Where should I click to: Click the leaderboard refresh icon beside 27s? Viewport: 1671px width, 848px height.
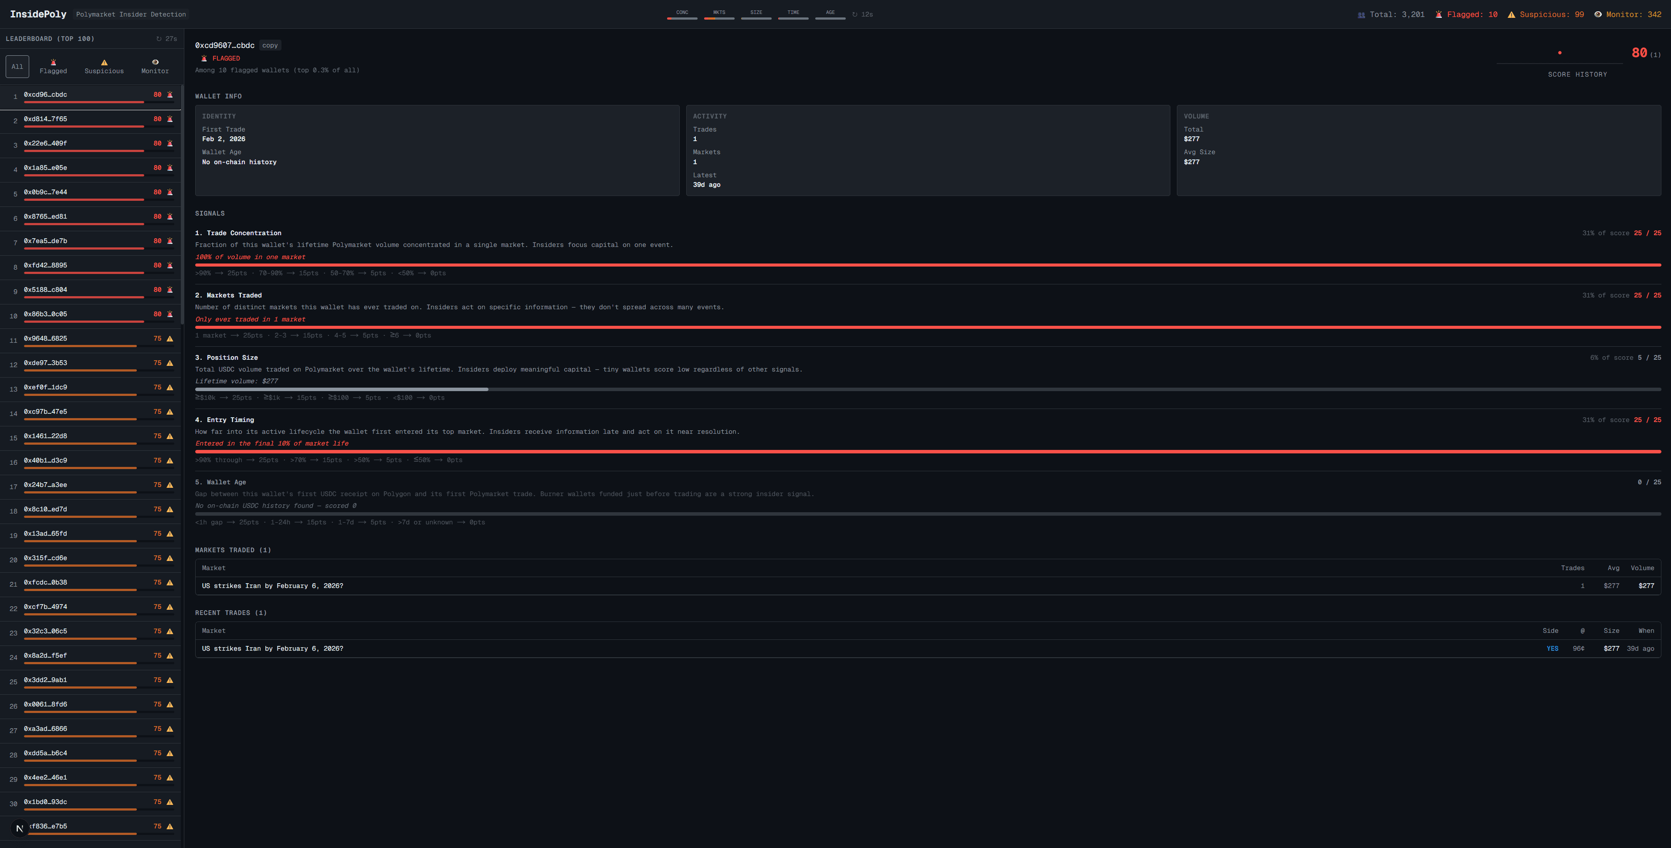click(x=159, y=39)
